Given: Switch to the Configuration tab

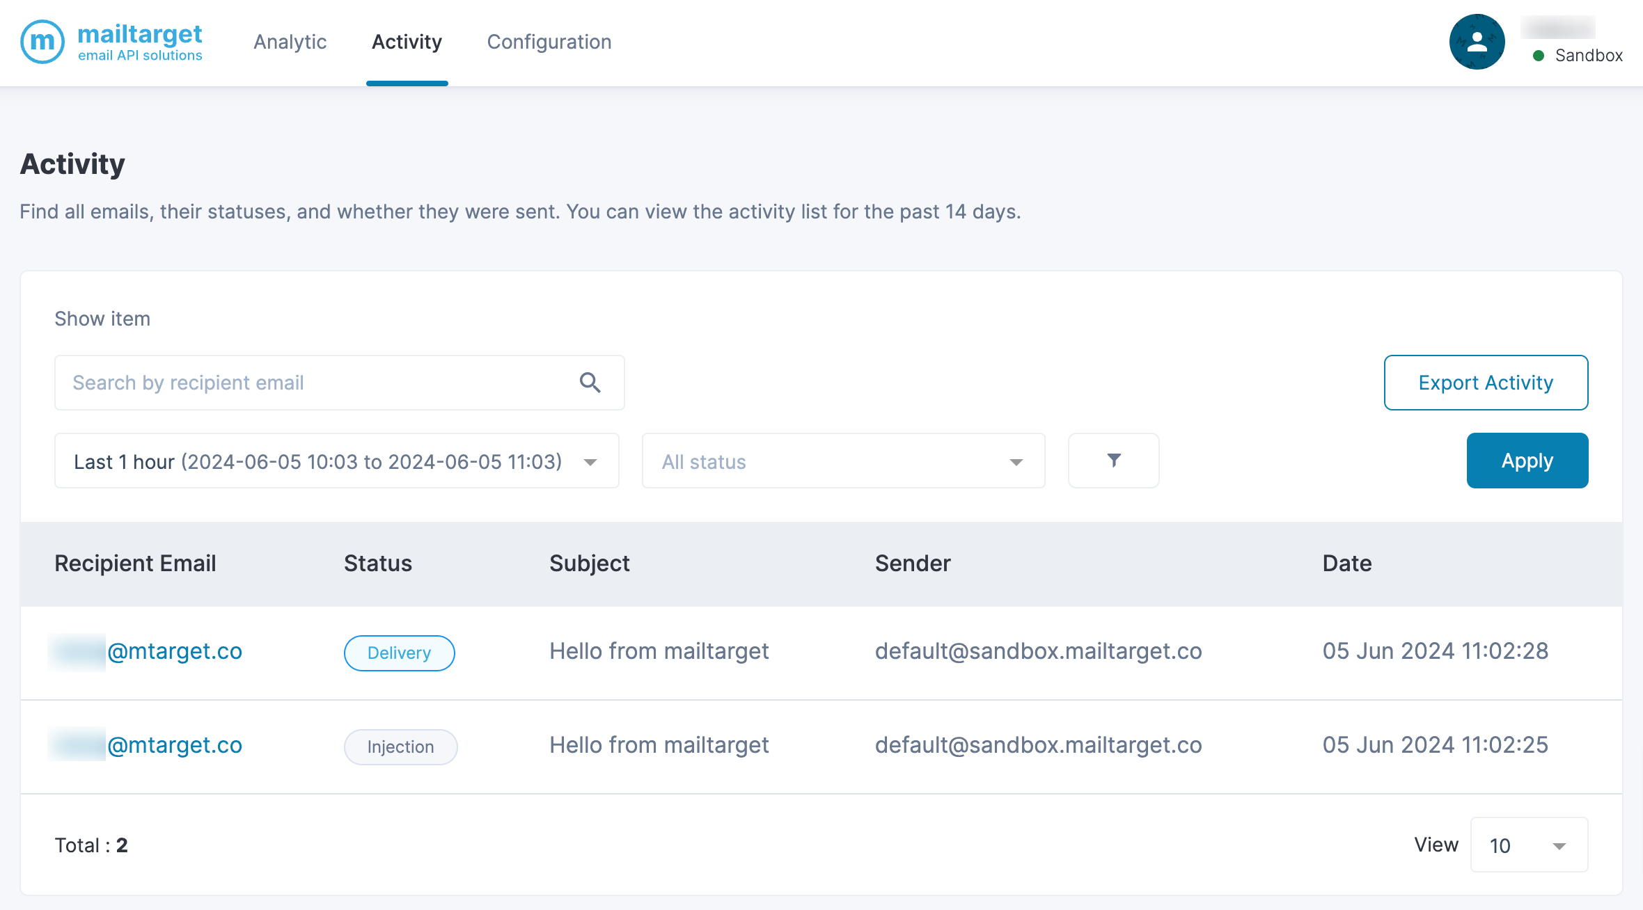Looking at the screenshot, I should point(549,42).
